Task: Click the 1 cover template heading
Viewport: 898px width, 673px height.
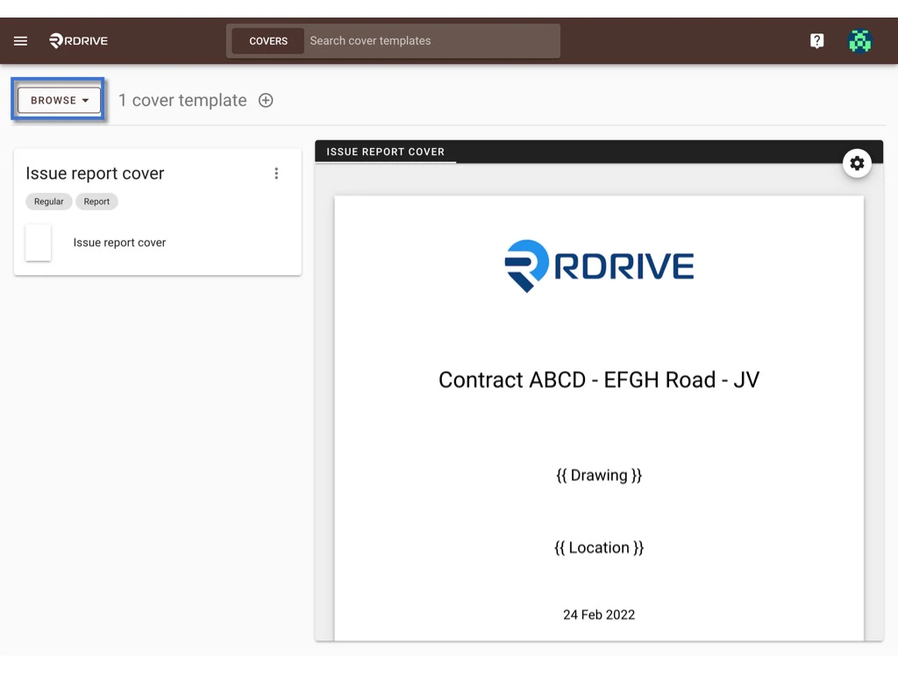Action: point(182,100)
